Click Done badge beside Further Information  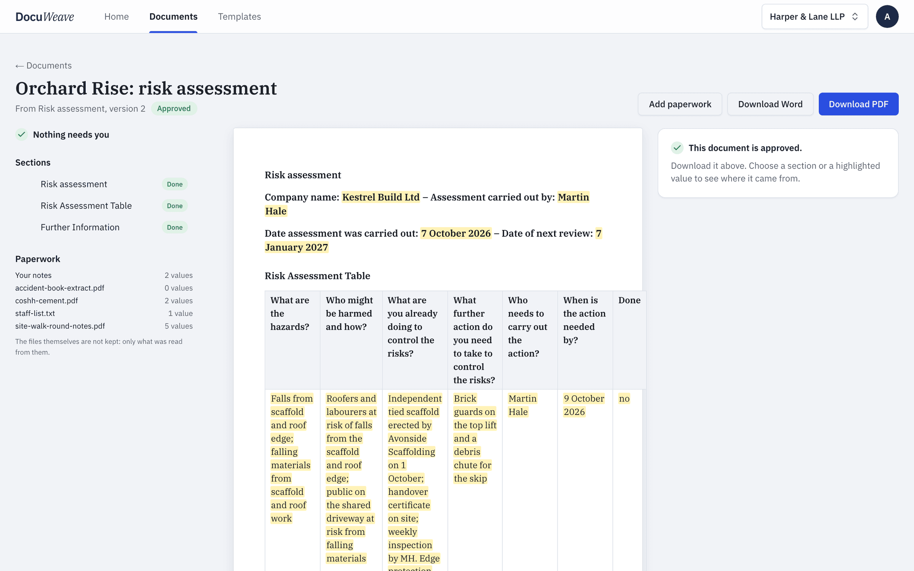(x=175, y=227)
